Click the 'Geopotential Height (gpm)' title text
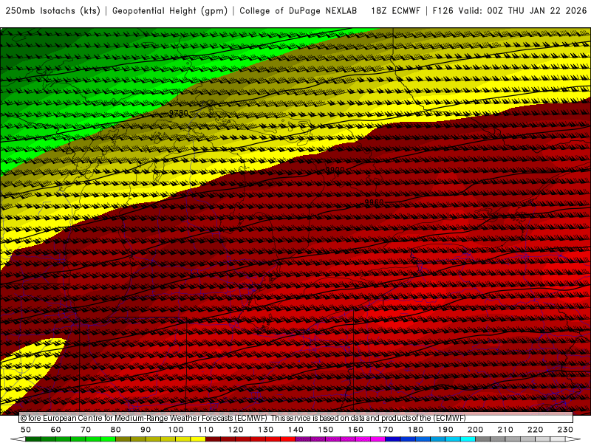Viewport: 591px width, 443px height. 170,11
